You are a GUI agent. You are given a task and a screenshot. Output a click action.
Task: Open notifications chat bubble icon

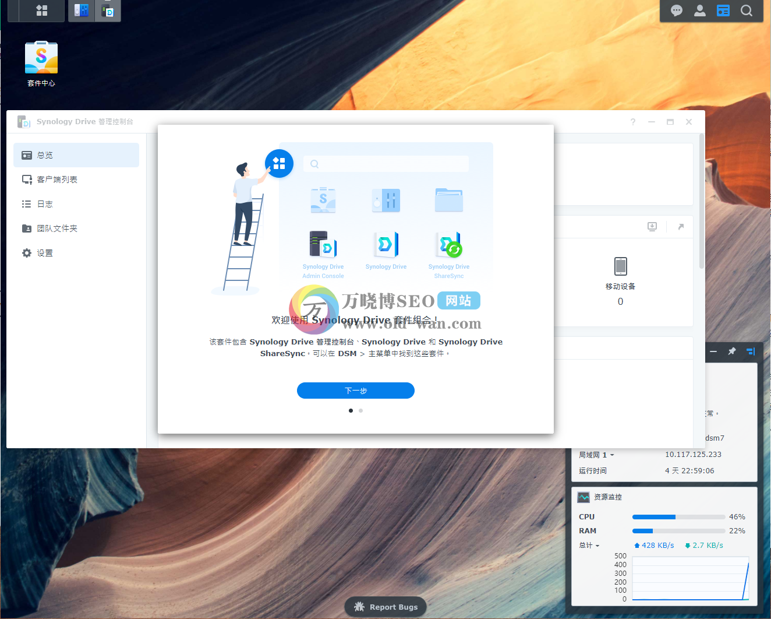(x=677, y=10)
